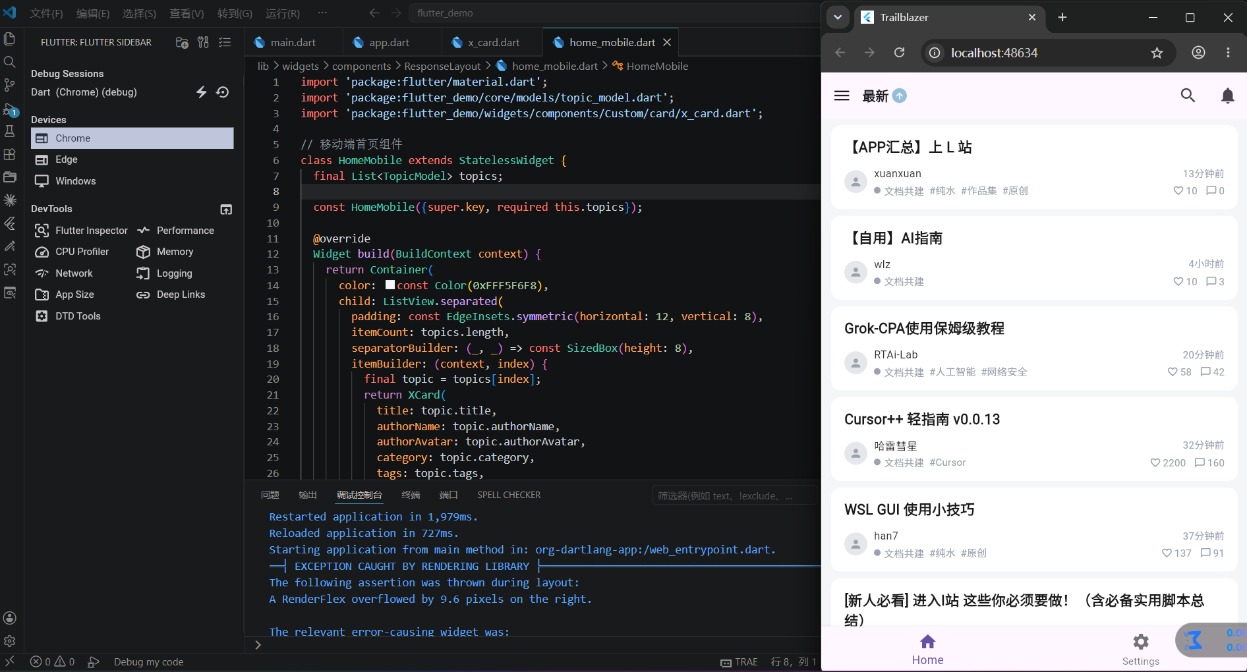
Task: Switch to x_card.dart editor tab
Action: click(494, 42)
